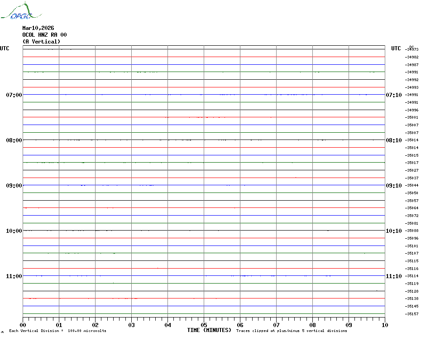421x337 pixels.
Task: Click the 11:00 hour label on left
Action: coord(14,276)
